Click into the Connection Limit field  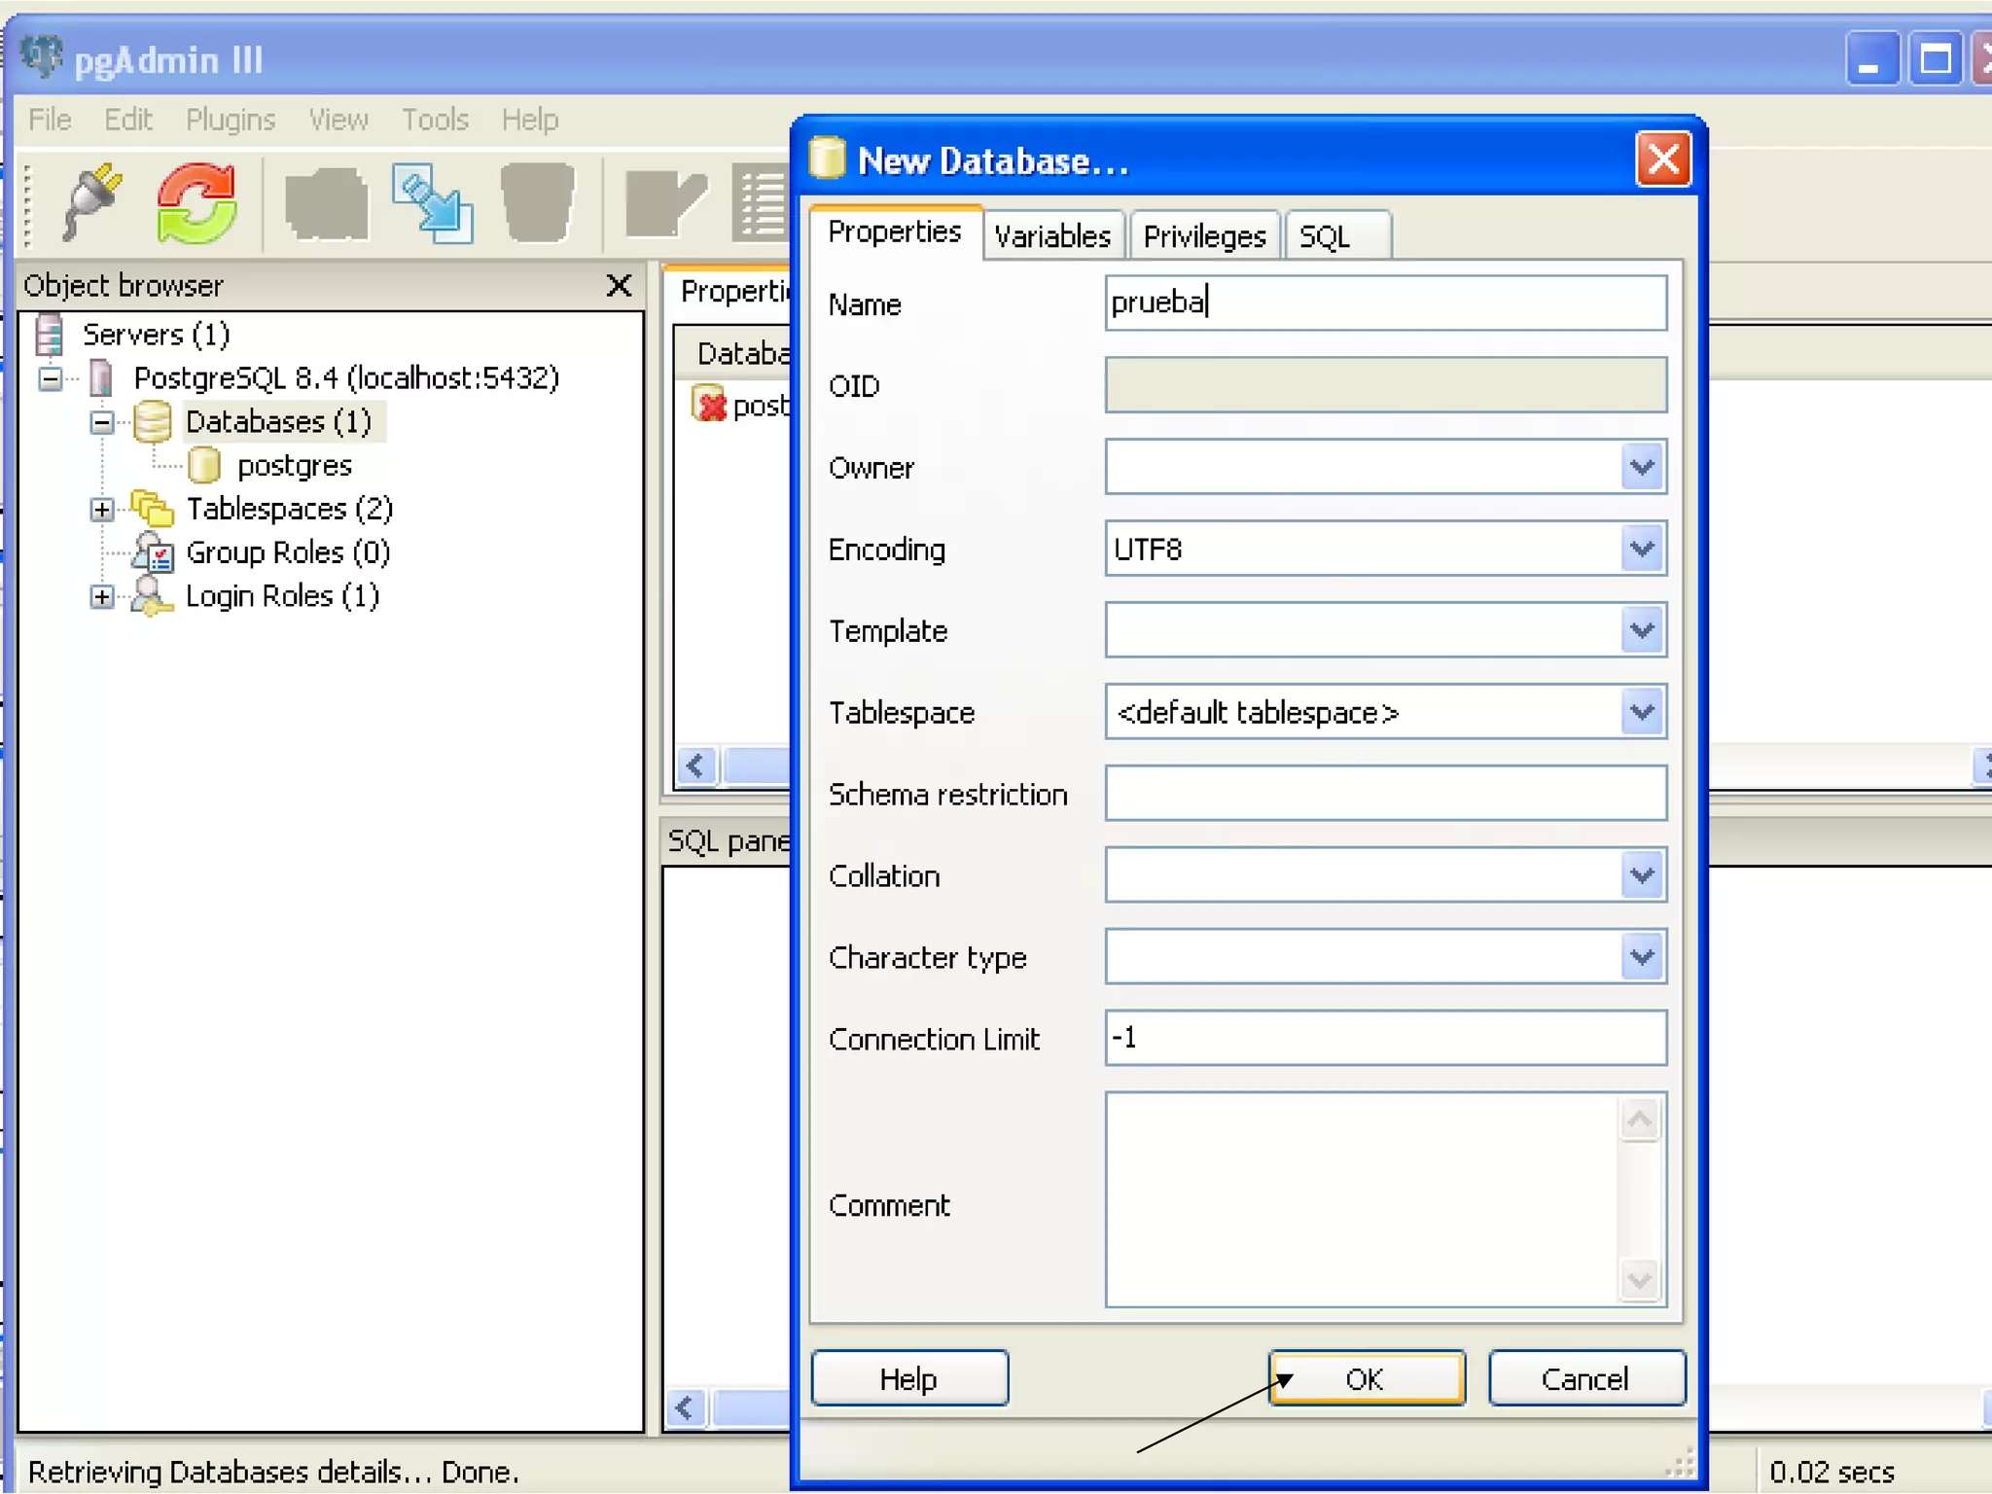point(1385,1038)
